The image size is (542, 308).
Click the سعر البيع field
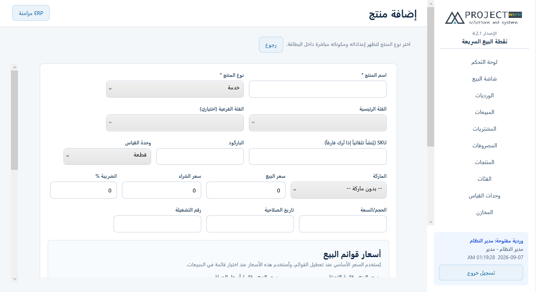(x=246, y=190)
